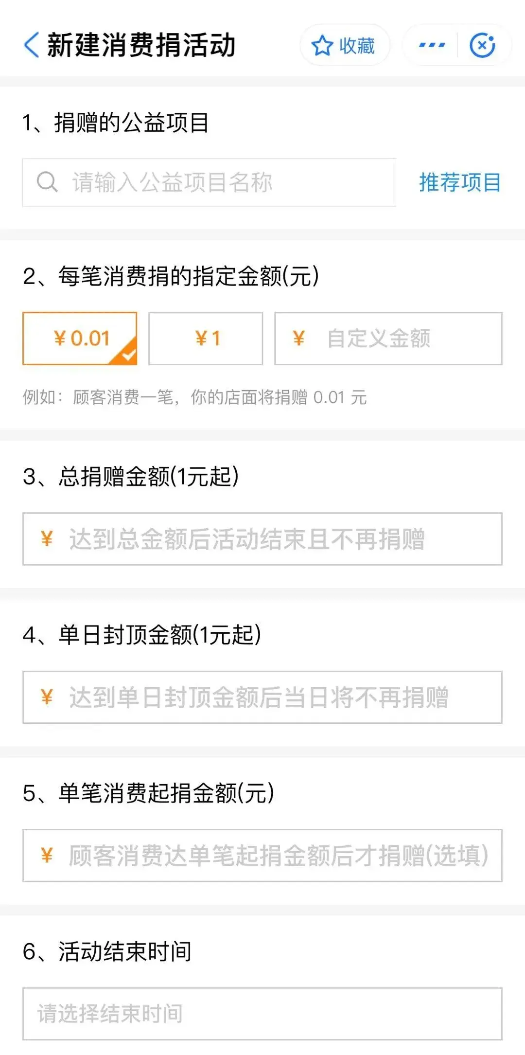Click yen icon in daily cap field
525x1055 pixels.
click(x=47, y=697)
